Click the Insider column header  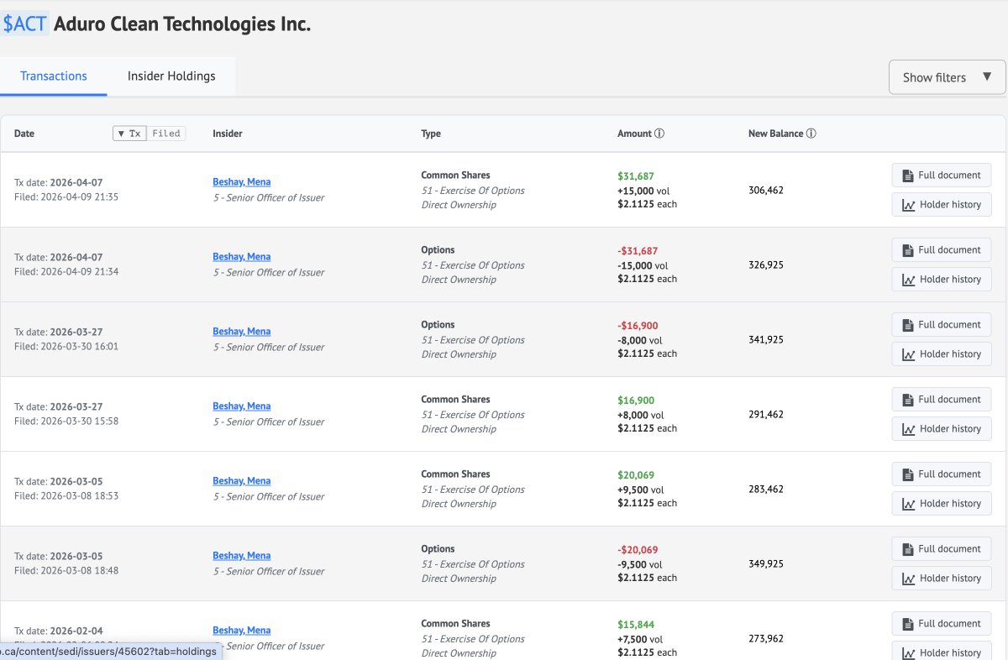(228, 134)
